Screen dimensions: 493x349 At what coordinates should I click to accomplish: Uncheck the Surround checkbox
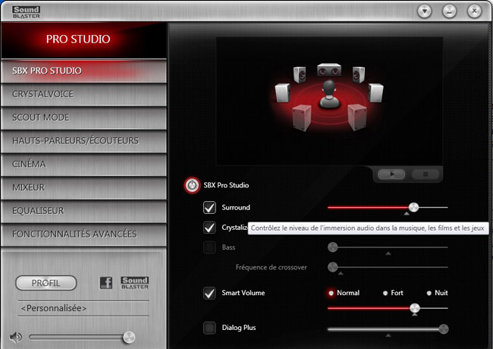(209, 208)
